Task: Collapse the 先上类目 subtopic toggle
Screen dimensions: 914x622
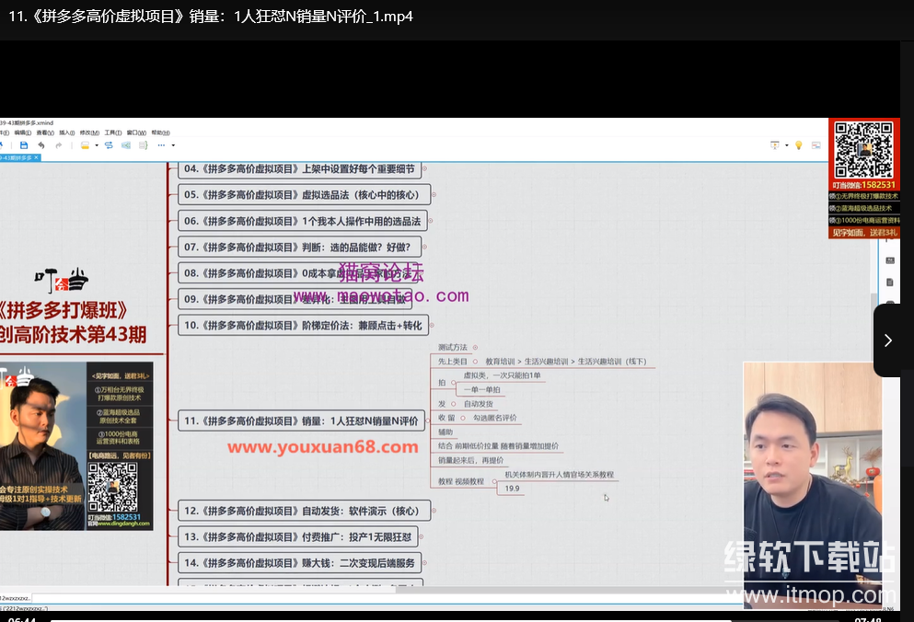Action: tap(475, 362)
